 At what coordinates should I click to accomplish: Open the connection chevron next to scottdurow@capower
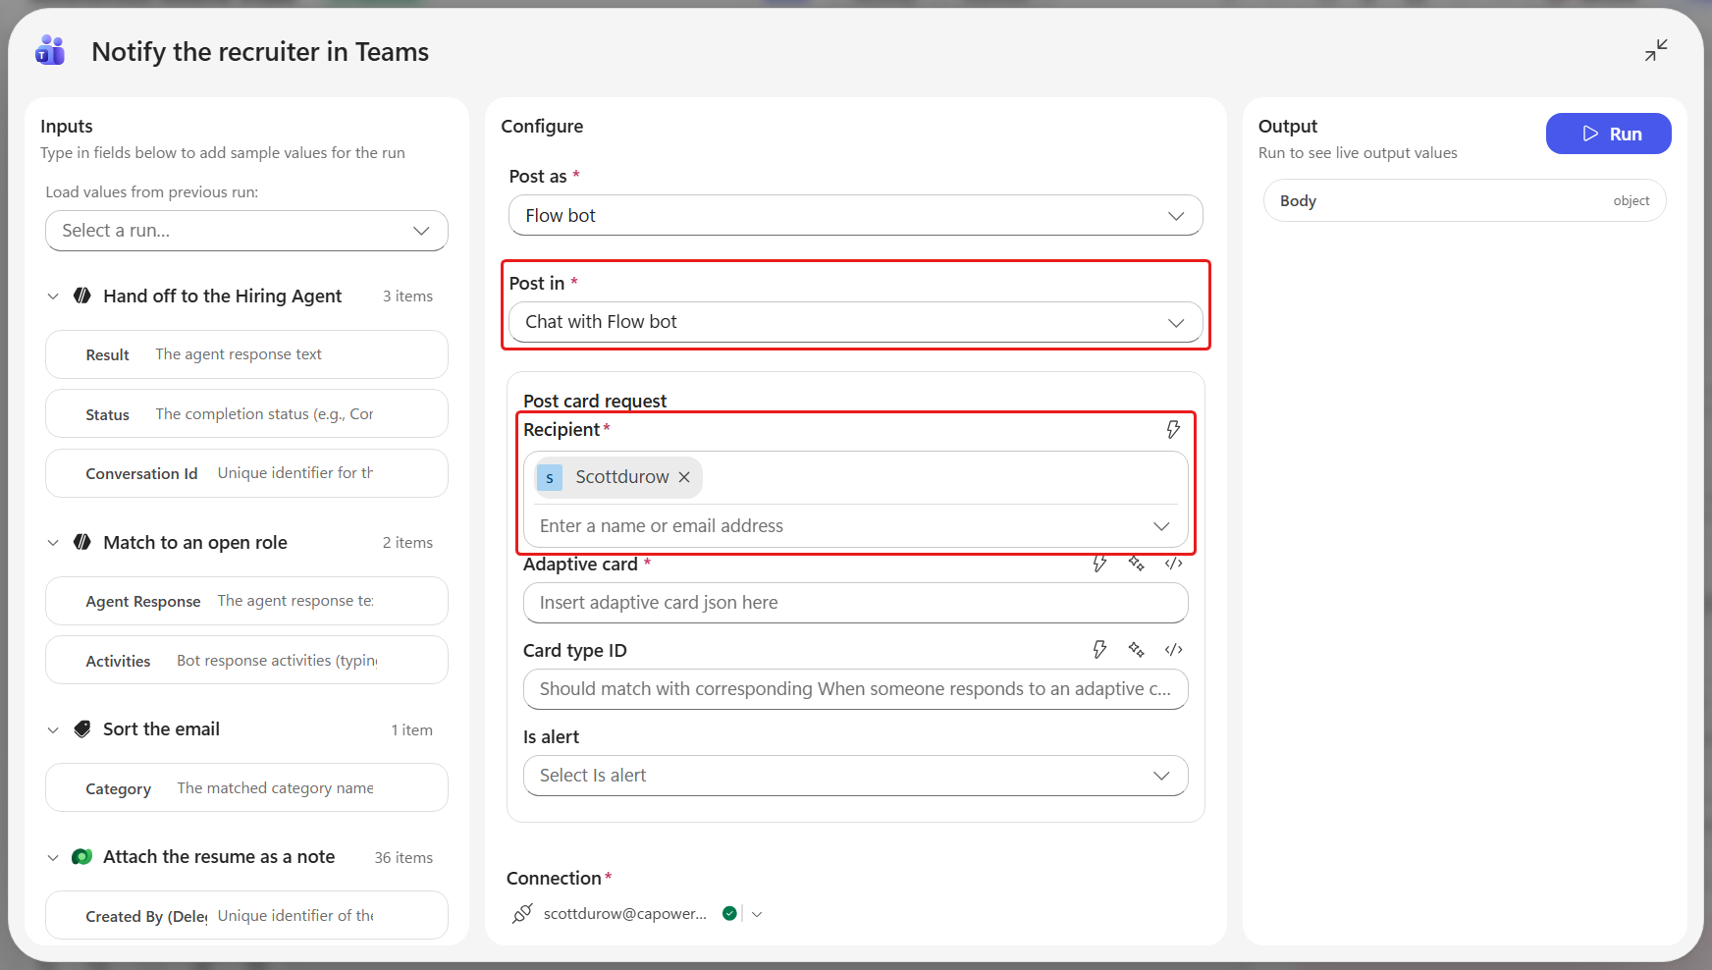(757, 914)
